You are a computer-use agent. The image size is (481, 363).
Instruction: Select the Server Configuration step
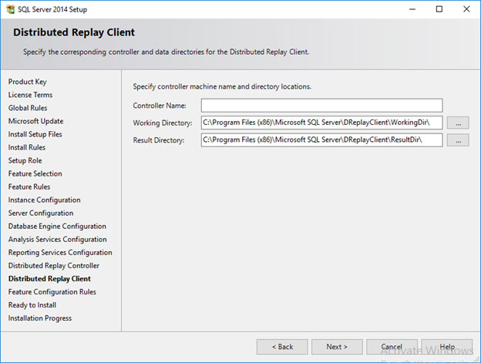(x=41, y=213)
